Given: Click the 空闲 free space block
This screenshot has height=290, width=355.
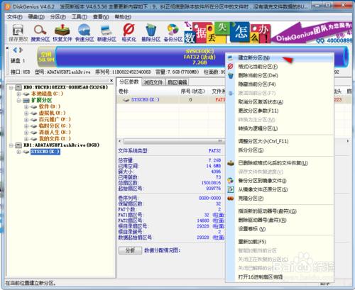Looking at the screenshot, I should point(46,57).
